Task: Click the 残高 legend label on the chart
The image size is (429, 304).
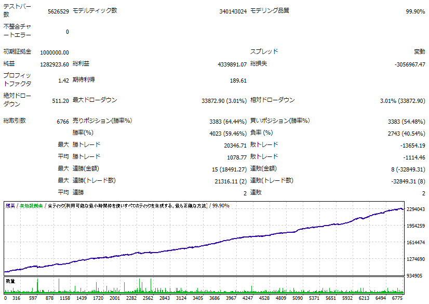Action: (x=10, y=206)
